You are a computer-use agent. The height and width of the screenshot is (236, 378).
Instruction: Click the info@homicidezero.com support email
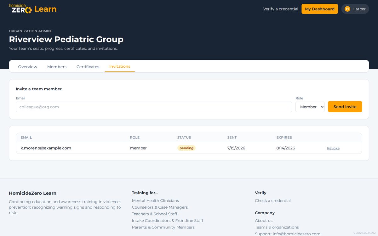coord(296,234)
